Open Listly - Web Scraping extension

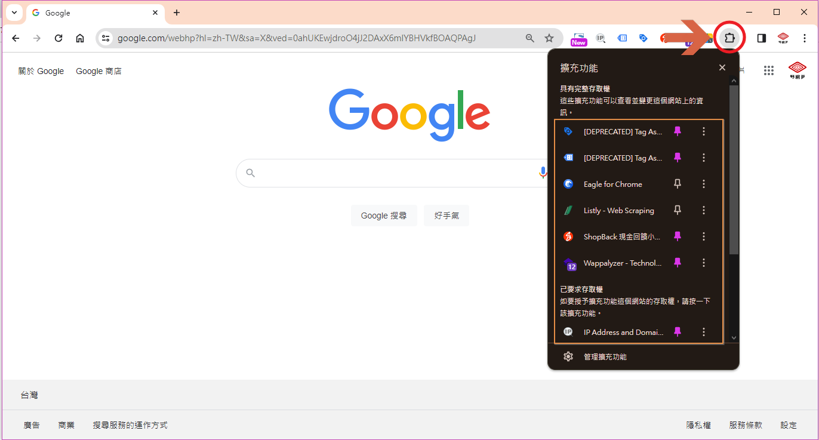click(x=618, y=211)
